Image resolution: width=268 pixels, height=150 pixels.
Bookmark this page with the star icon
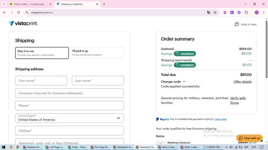click(x=215, y=12)
